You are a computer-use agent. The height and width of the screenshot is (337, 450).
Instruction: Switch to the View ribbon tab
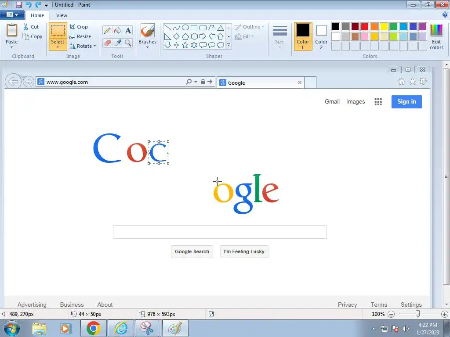(62, 15)
